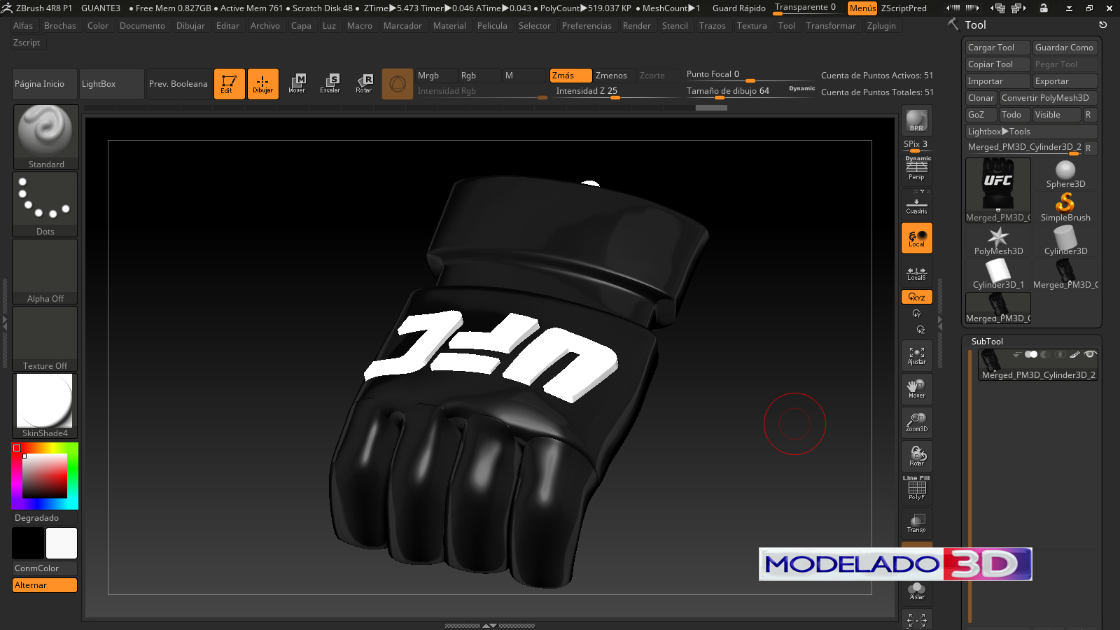The height and width of the screenshot is (630, 1120).
Task: Click the Cuadric floor grid icon
Action: (917, 204)
